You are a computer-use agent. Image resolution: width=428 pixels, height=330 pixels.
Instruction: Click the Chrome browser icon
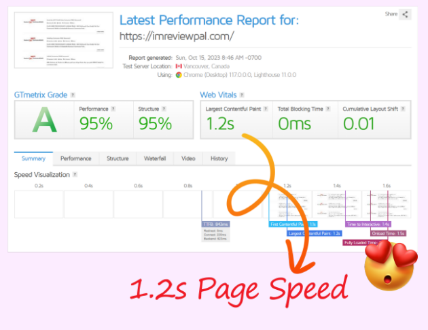pyautogui.click(x=179, y=75)
